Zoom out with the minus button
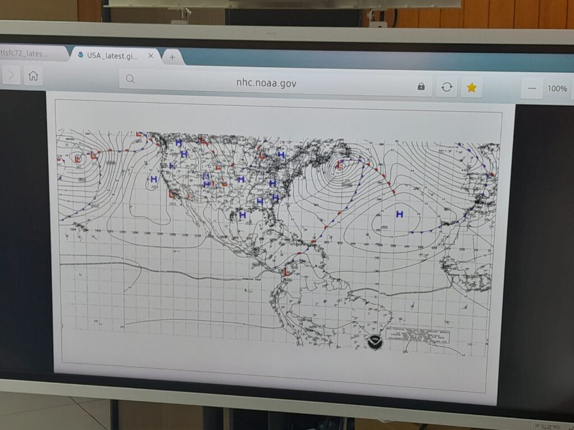The width and height of the screenshot is (574, 430). click(532, 88)
